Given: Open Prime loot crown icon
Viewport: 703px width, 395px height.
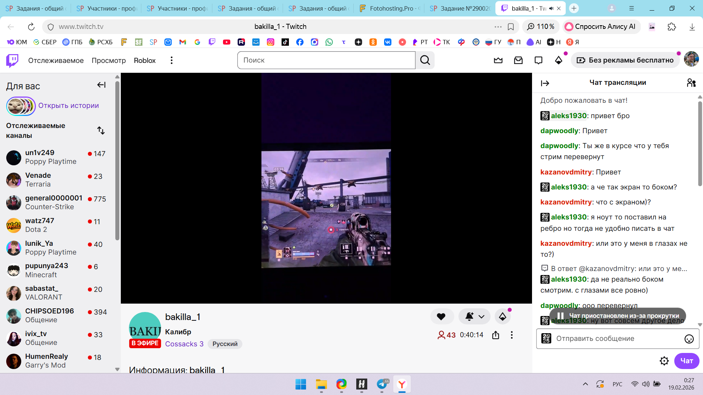Looking at the screenshot, I should tap(498, 60).
